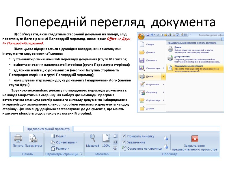Viewport: 231px width, 173px height.
Task: Select the Масштаб magnifier icon
Action: pos(93,139)
